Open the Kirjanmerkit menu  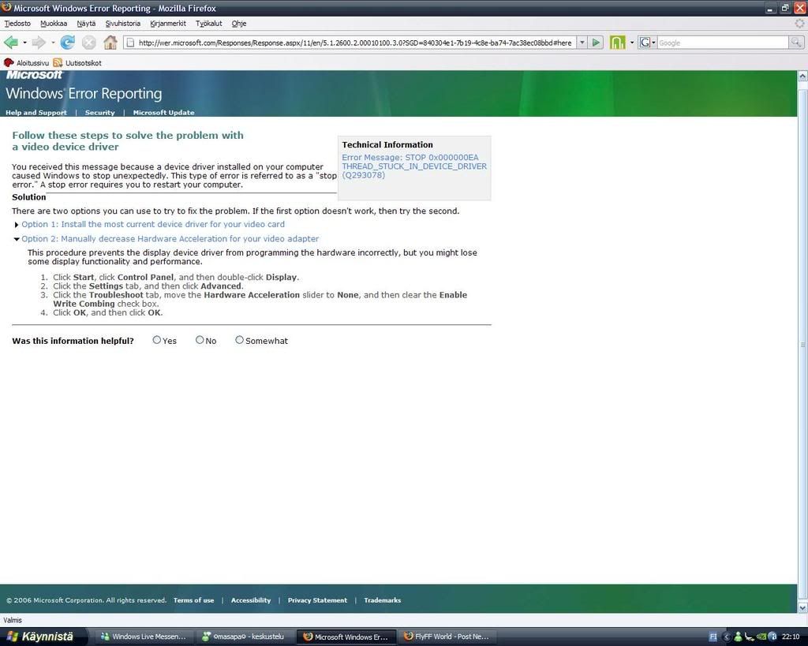[x=167, y=24]
